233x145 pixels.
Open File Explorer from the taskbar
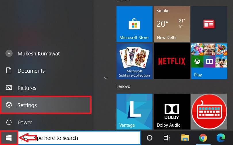185,138
